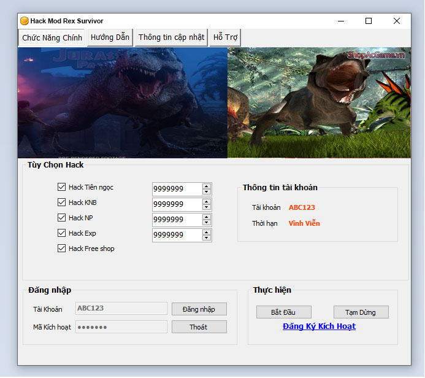Decrease the Hack Exp value with down arrow
Viewport: 425px width, 378px height.
[207, 238]
